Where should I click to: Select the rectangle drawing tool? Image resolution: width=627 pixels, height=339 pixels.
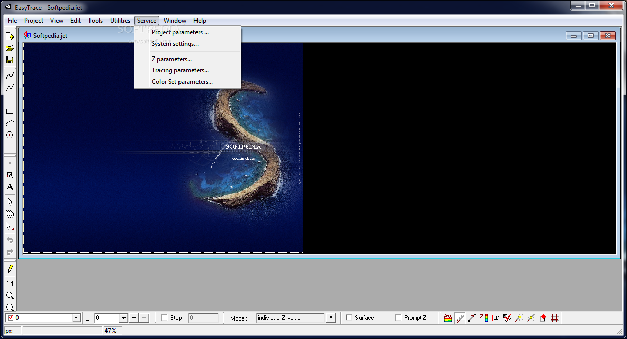pyautogui.click(x=9, y=111)
